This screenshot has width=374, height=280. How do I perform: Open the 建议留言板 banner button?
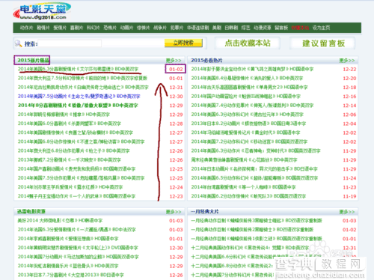click(x=323, y=43)
